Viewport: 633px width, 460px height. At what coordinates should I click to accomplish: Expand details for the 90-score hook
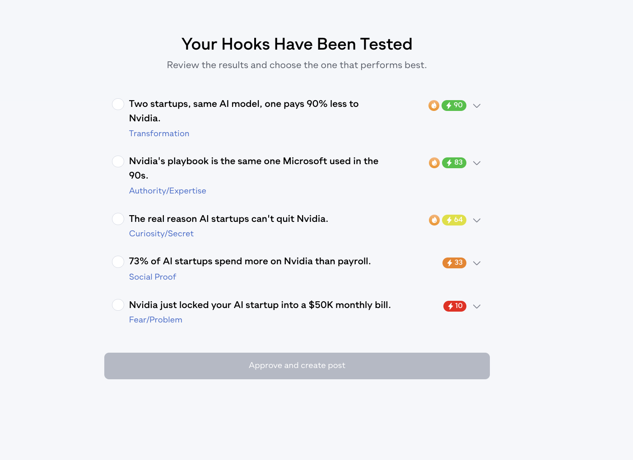pos(477,106)
